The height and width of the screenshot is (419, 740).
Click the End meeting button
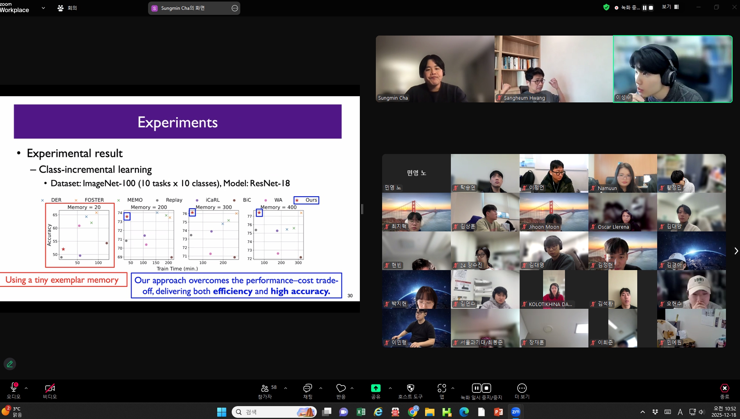pos(724,388)
